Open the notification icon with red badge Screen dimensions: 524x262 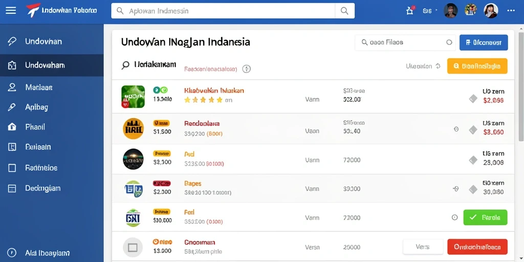click(410, 10)
